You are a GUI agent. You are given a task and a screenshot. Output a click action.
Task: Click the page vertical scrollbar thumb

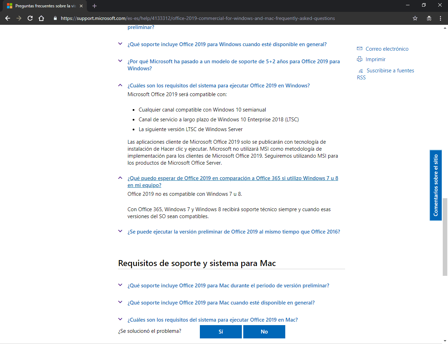pos(445,237)
